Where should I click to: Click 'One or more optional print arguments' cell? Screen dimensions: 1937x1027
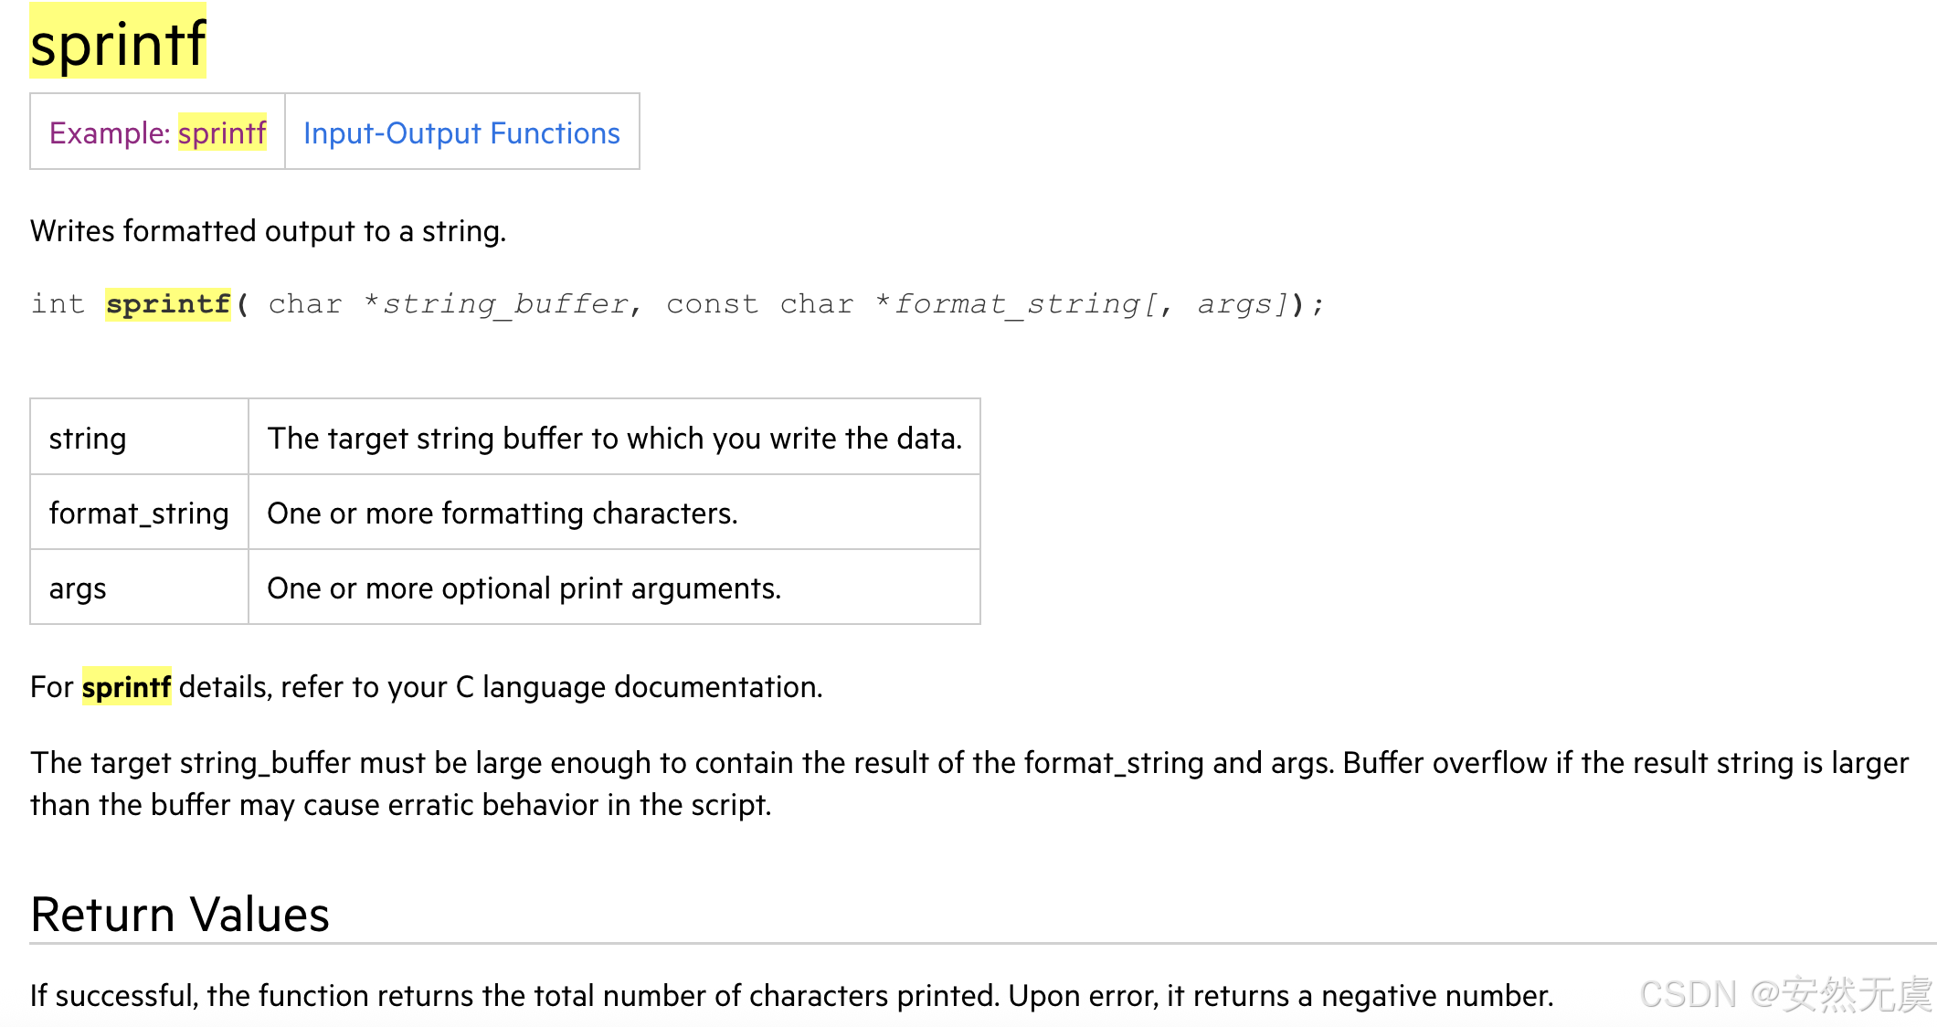tap(524, 588)
